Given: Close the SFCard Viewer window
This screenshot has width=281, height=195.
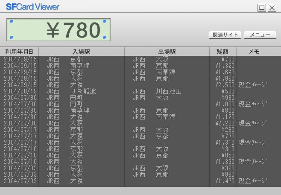Looking at the screenshot, I should (x=272, y=8).
